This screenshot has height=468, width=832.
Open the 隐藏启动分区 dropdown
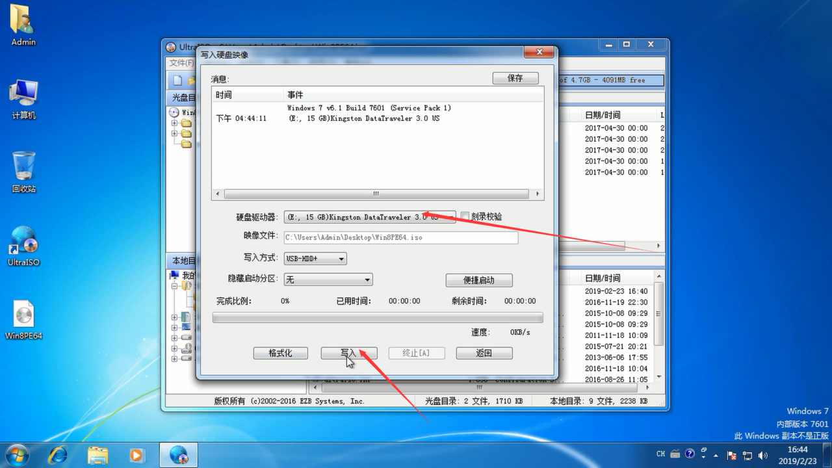coord(328,279)
